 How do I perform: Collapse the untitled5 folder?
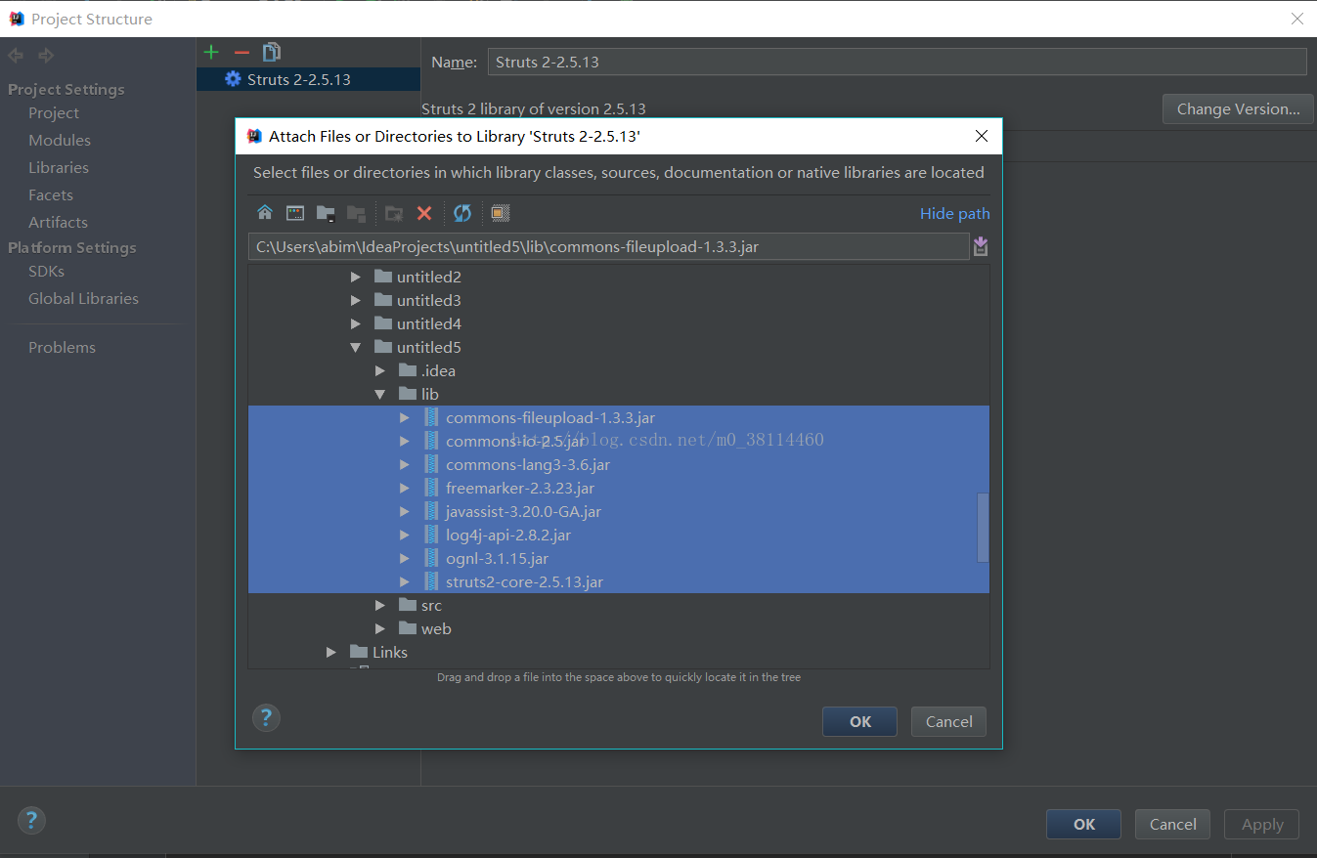[x=356, y=347]
